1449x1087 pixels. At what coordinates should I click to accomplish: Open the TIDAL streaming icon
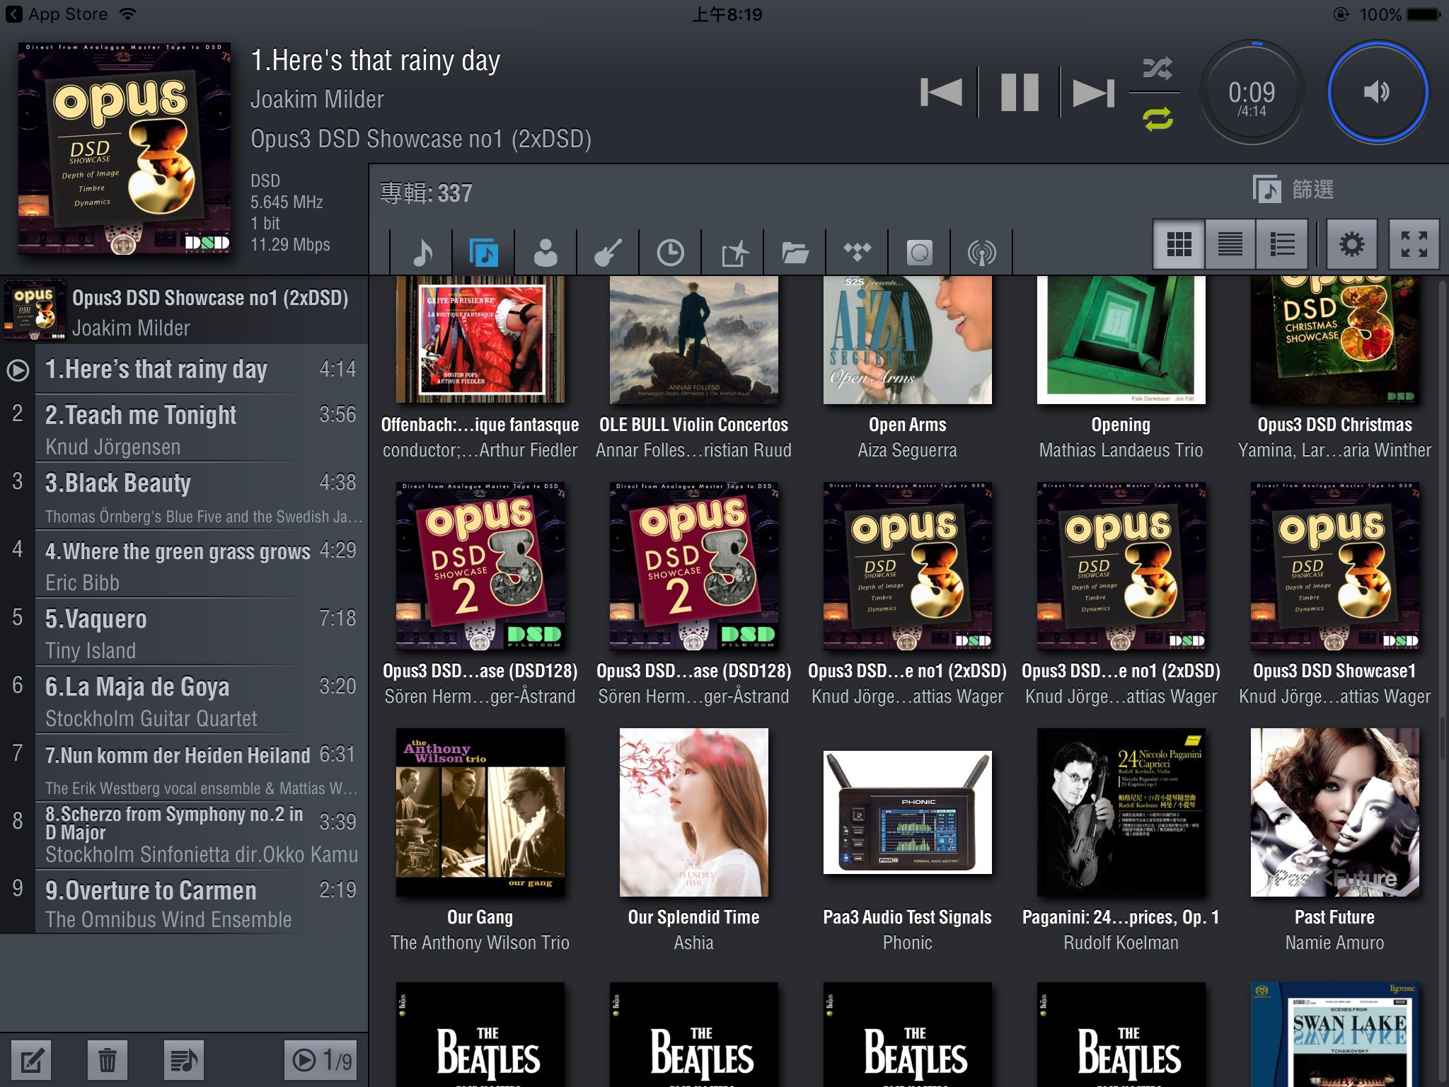(858, 252)
